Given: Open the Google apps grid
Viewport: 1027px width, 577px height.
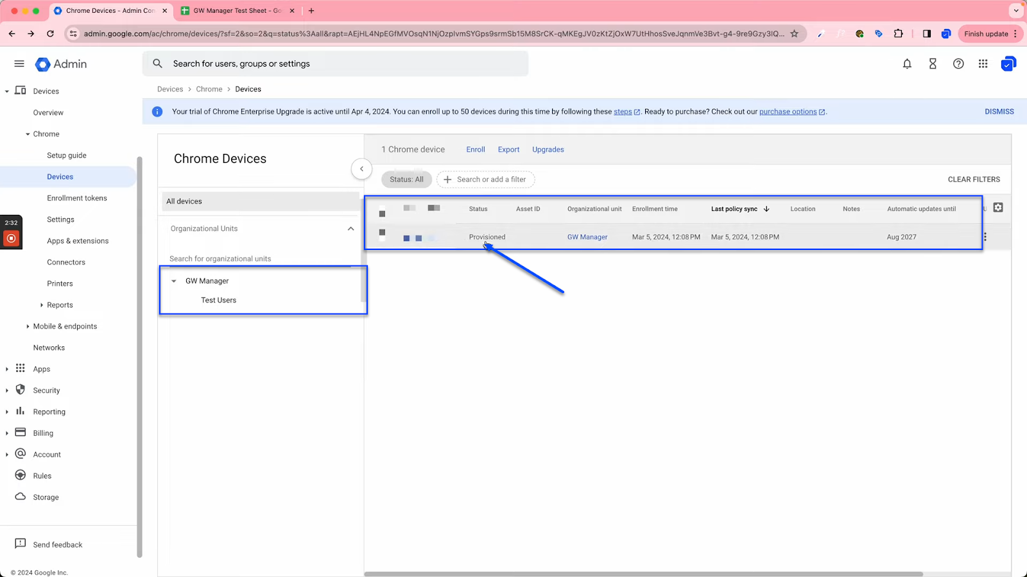Looking at the screenshot, I should tap(983, 63).
